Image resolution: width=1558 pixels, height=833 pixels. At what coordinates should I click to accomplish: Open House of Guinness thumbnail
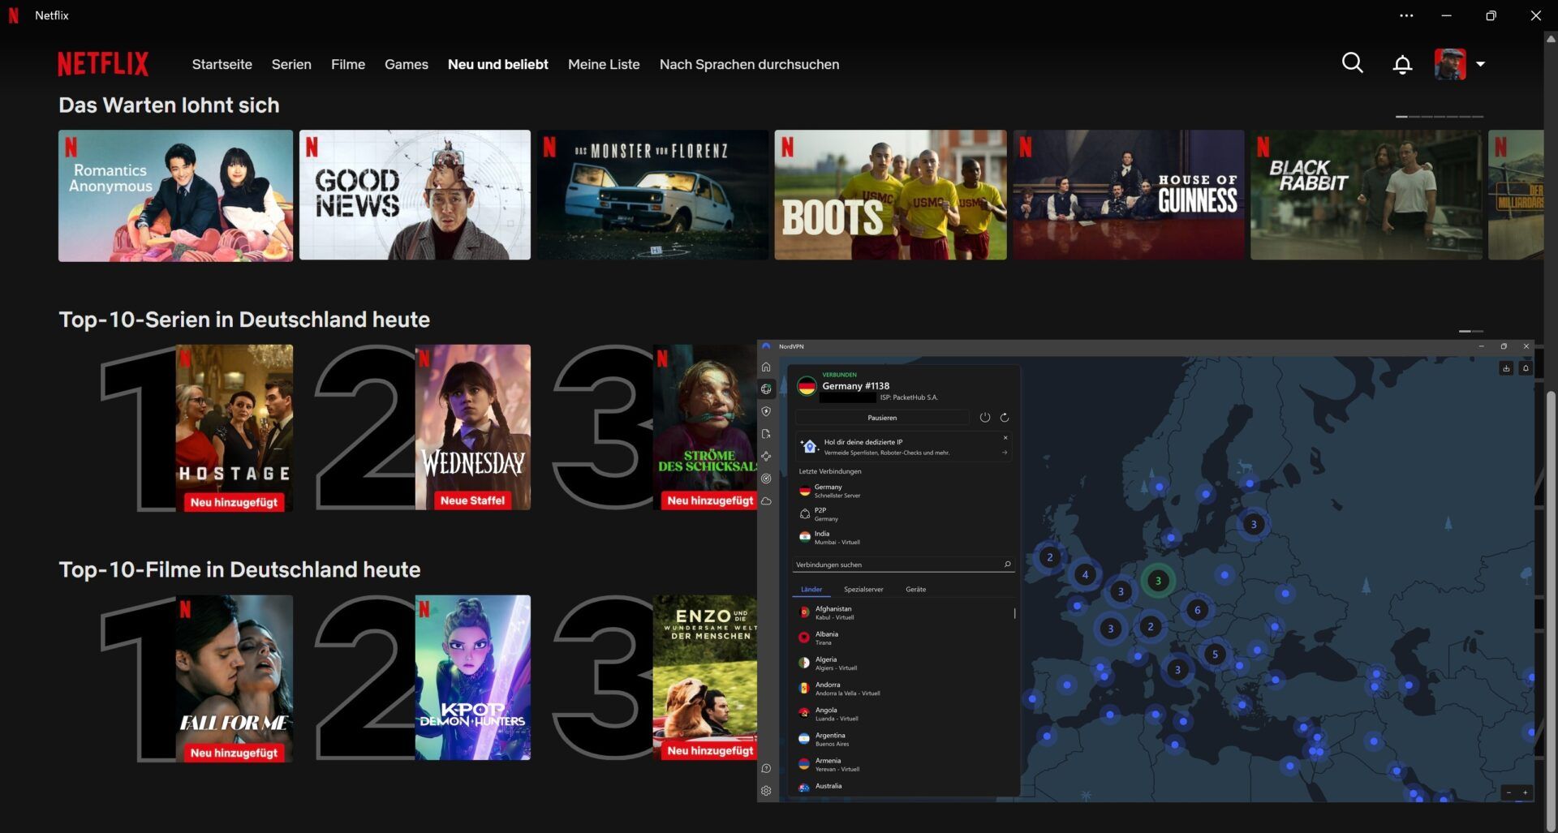pyautogui.click(x=1128, y=195)
